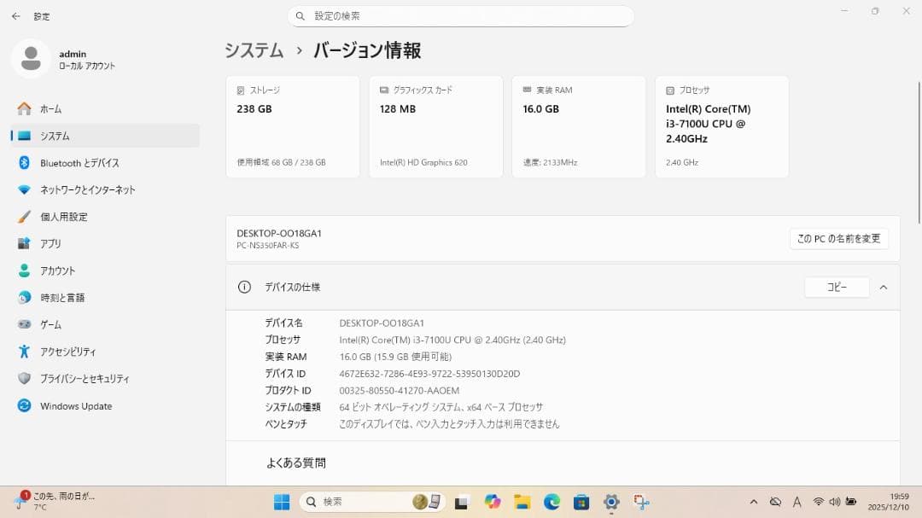Screen dimensions: 922x518
Task: Show hidden icons in the system tray
Action: [x=755, y=502]
